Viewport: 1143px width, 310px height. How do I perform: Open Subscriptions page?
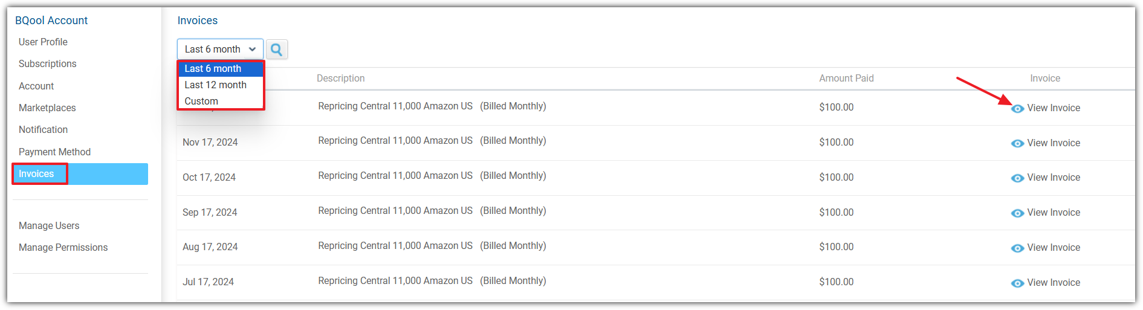47,64
